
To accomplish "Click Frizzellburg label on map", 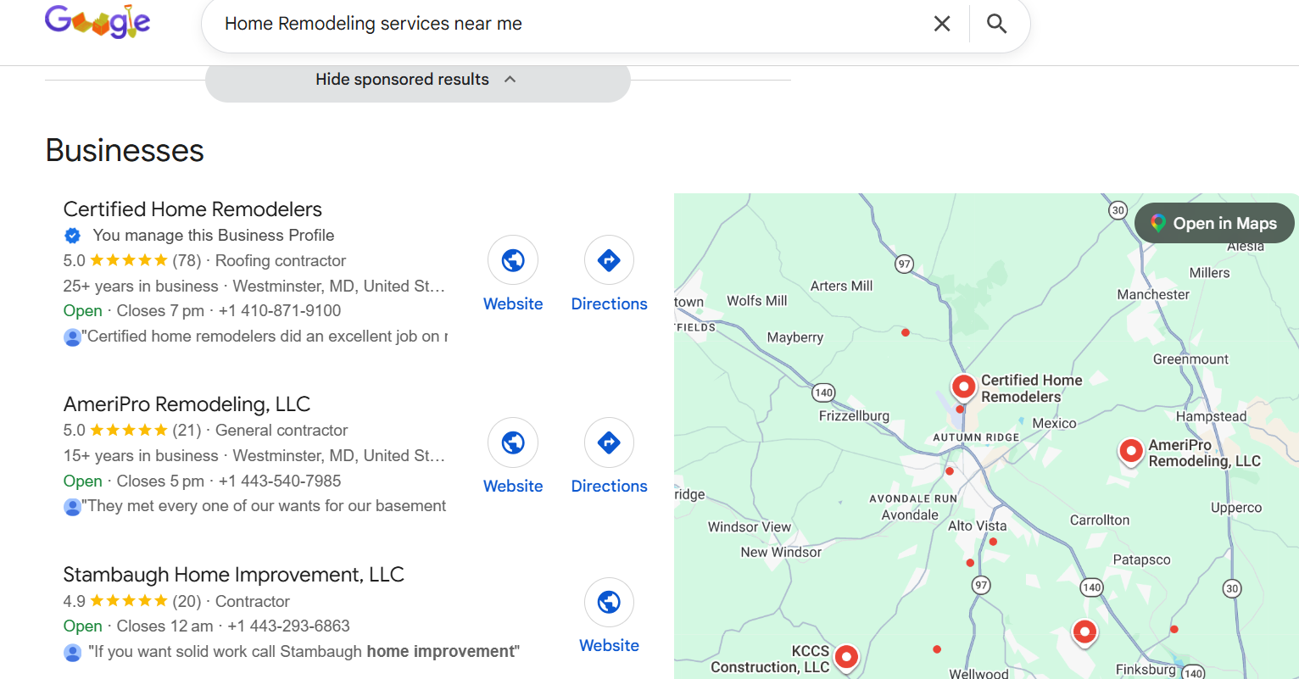I will coord(854,415).
